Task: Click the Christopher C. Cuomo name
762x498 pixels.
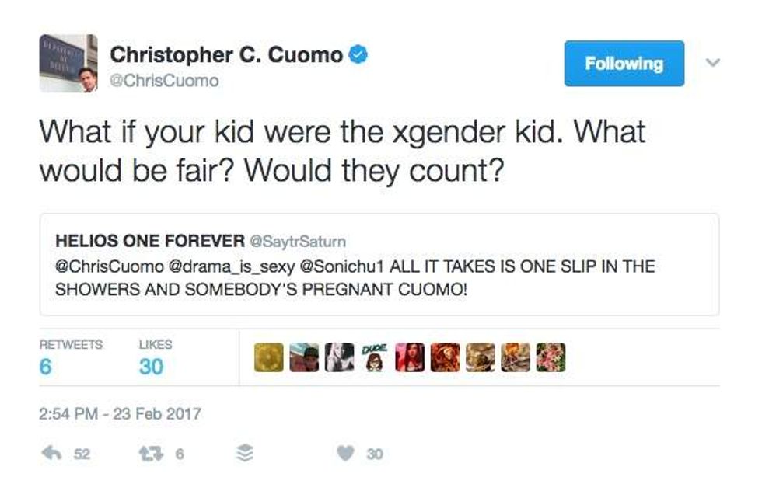Action: (x=226, y=55)
